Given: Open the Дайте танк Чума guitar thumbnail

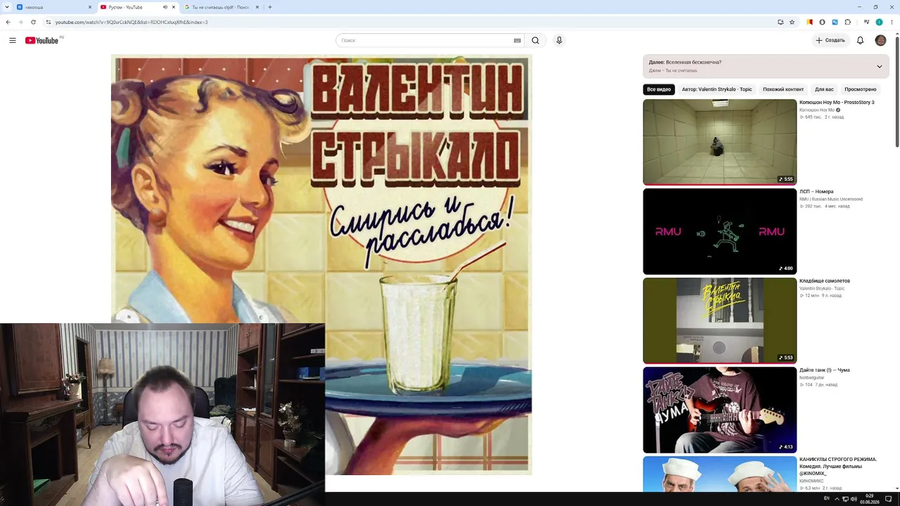Looking at the screenshot, I should pos(720,410).
